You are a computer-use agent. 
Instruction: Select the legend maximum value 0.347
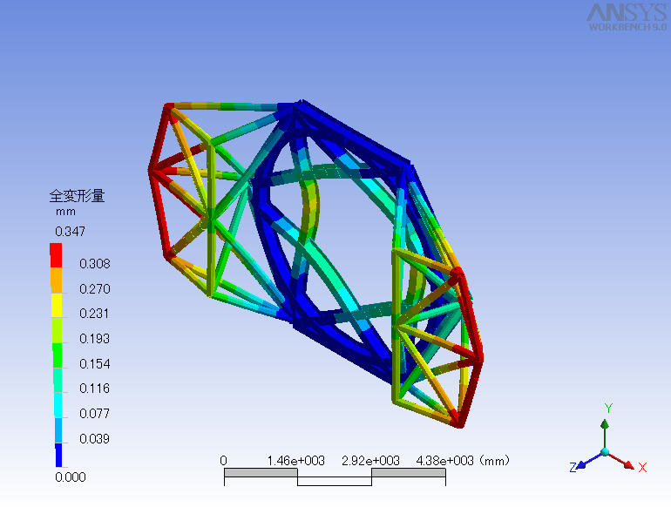pyautogui.click(x=71, y=232)
